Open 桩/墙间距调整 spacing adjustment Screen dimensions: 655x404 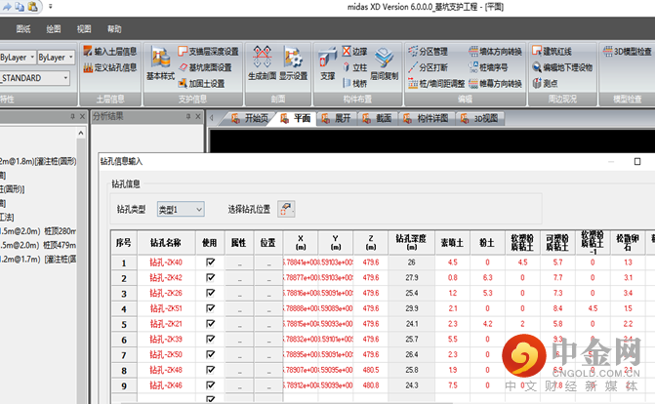point(436,83)
